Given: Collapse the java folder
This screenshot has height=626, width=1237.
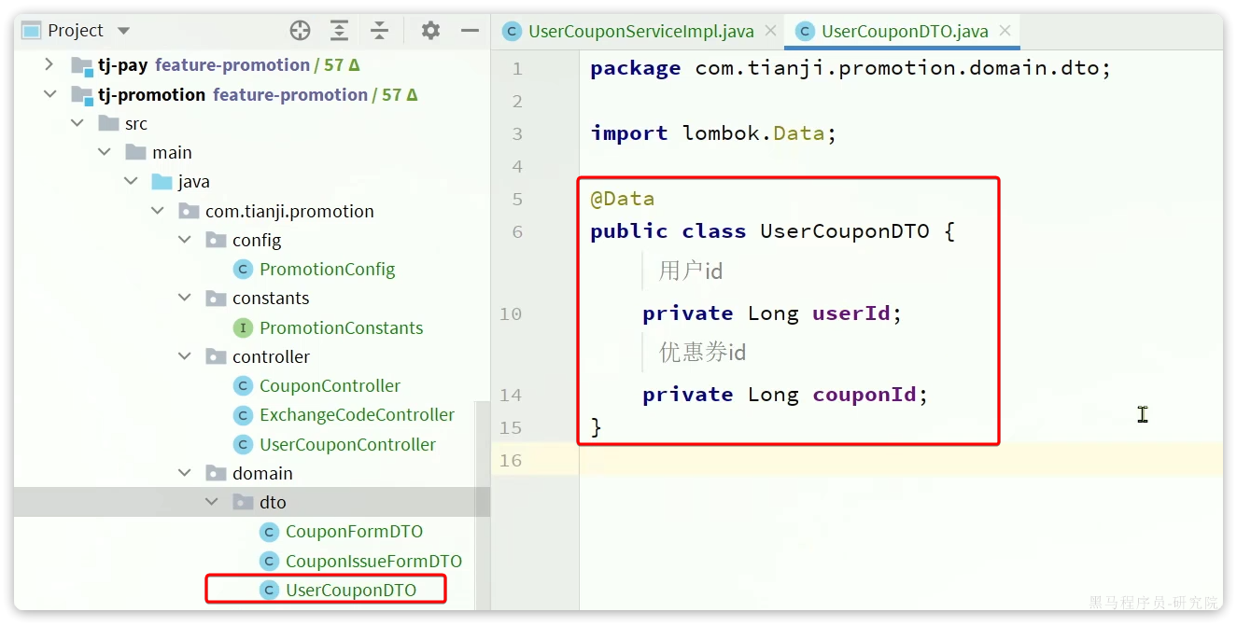Looking at the screenshot, I should point(130,181).
